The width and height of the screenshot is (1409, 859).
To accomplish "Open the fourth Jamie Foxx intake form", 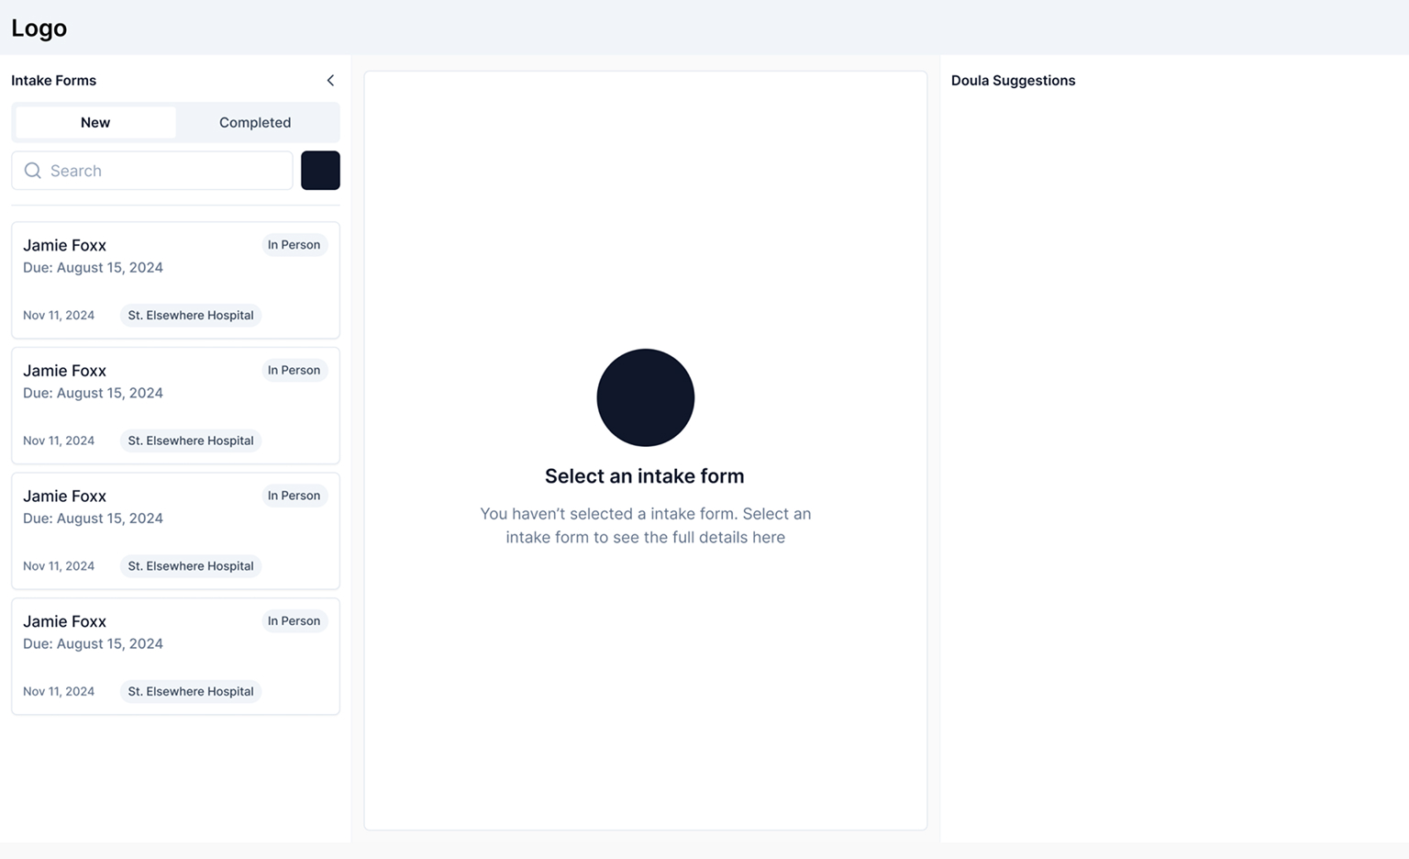I will click(175, 655).
